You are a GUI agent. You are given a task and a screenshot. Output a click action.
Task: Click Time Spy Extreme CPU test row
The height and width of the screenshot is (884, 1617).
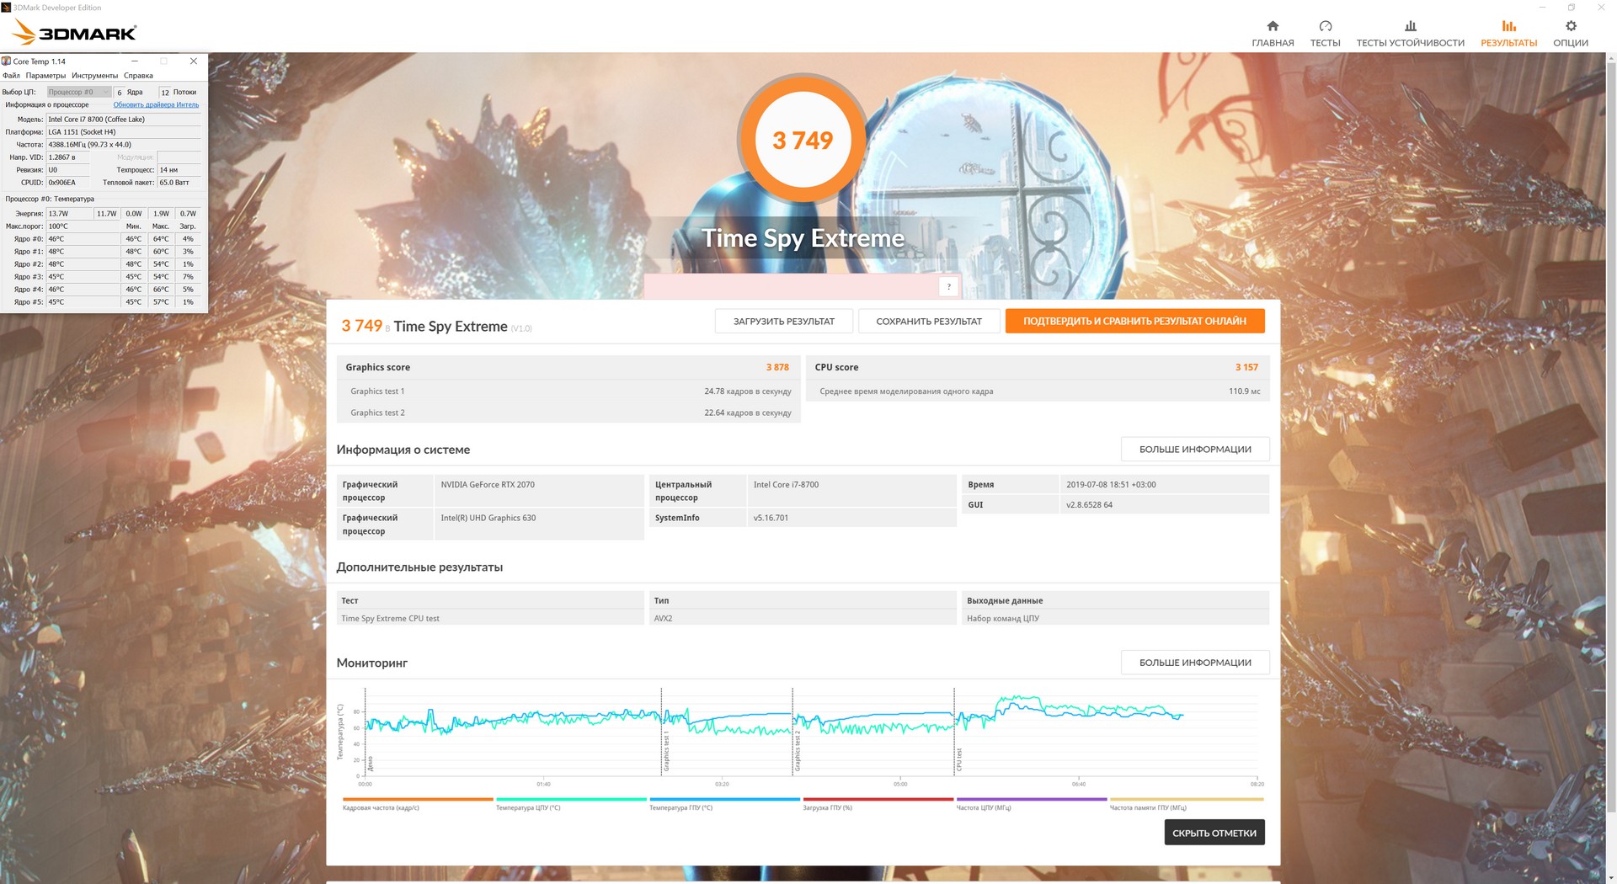490,618
